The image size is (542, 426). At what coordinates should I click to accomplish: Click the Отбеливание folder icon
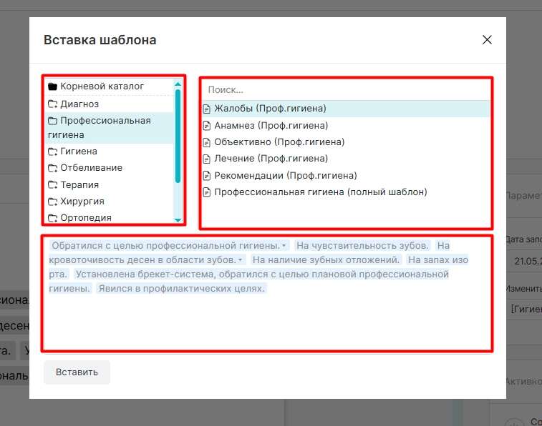pos(52,168)
